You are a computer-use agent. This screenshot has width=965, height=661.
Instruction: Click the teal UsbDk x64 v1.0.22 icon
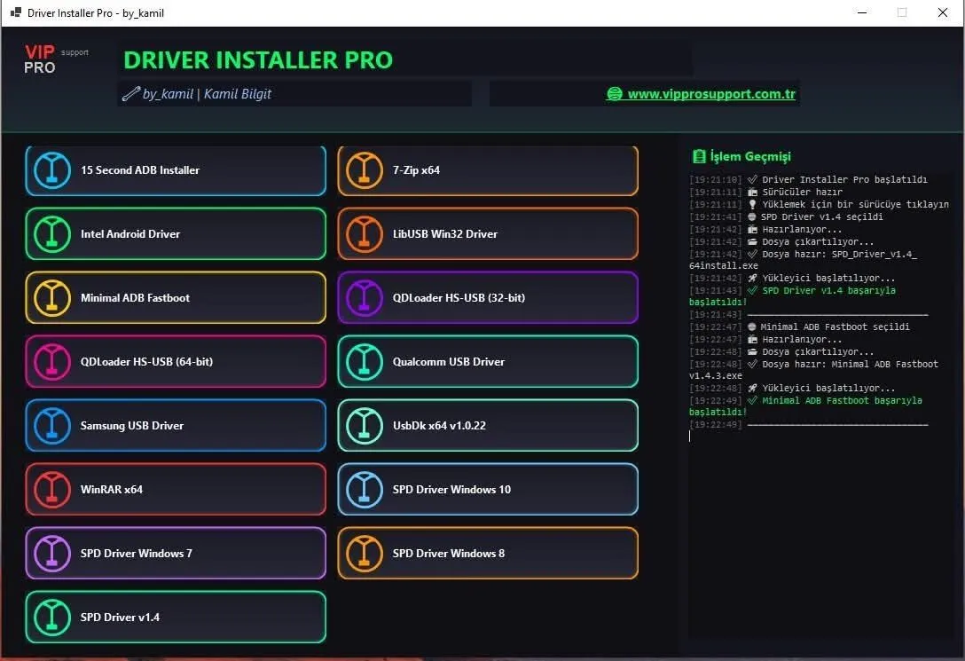pyautogui.click(x=365, y=426)
